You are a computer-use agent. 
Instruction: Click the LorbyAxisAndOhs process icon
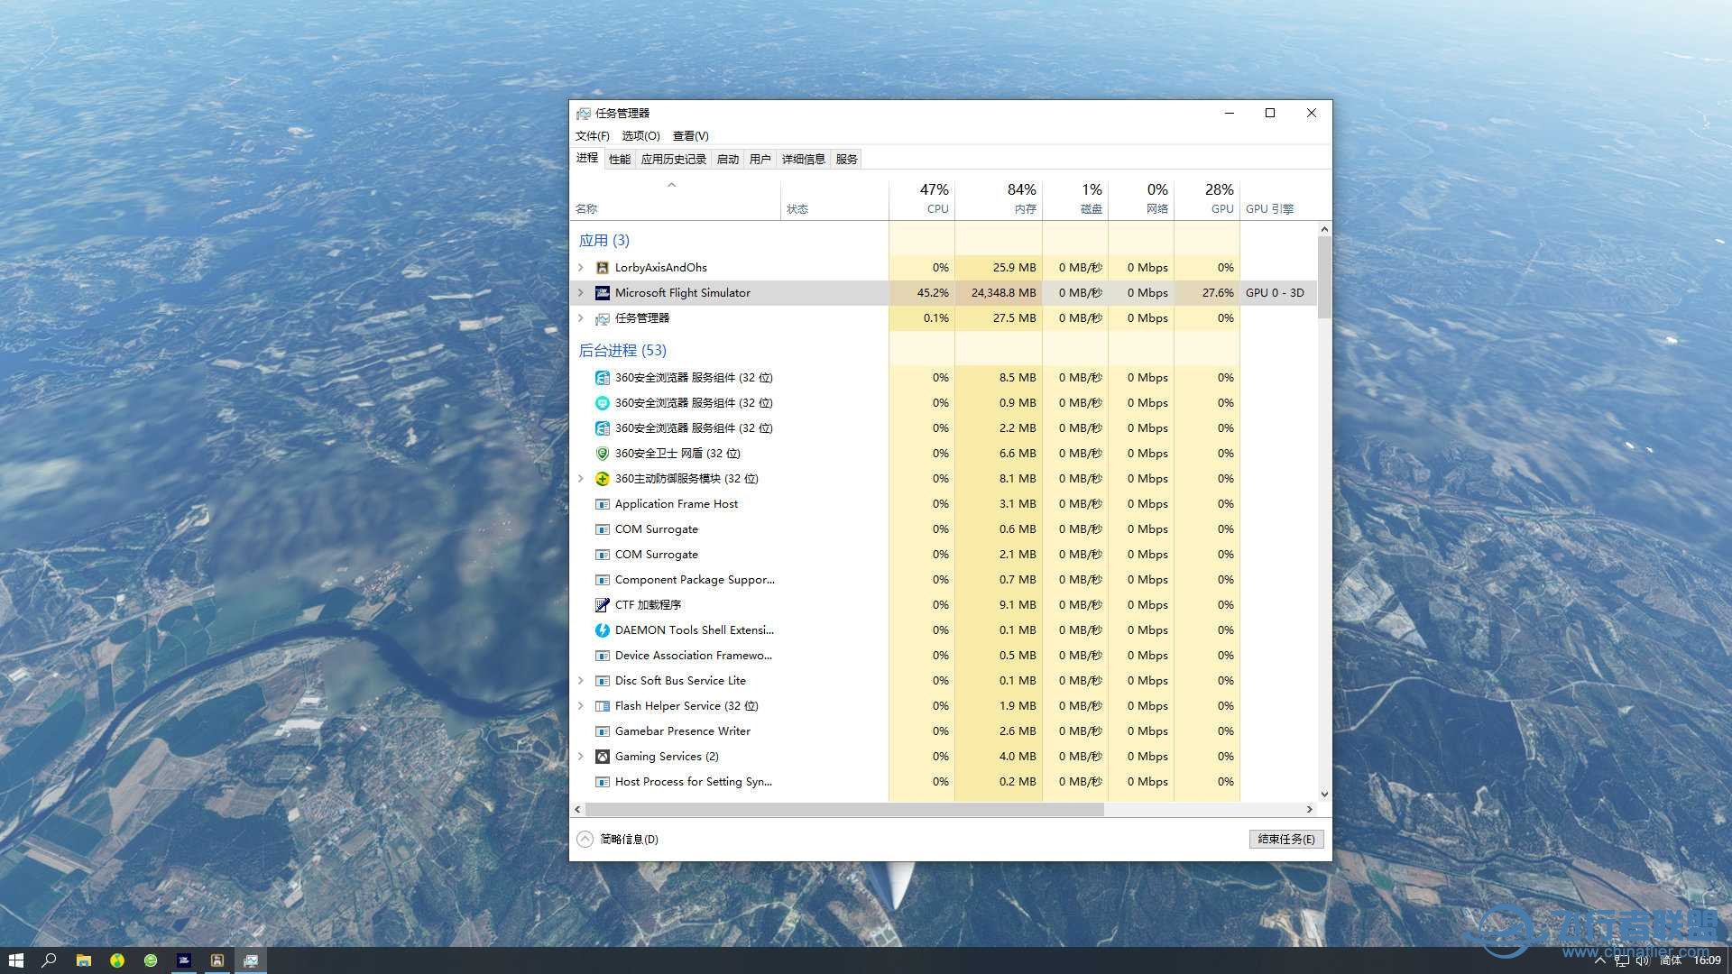point(603,268)
